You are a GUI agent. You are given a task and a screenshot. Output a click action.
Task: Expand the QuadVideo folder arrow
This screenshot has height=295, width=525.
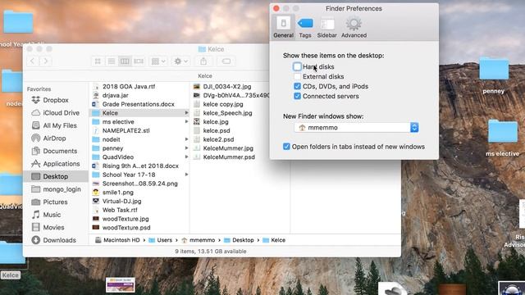tap(186, 157)
